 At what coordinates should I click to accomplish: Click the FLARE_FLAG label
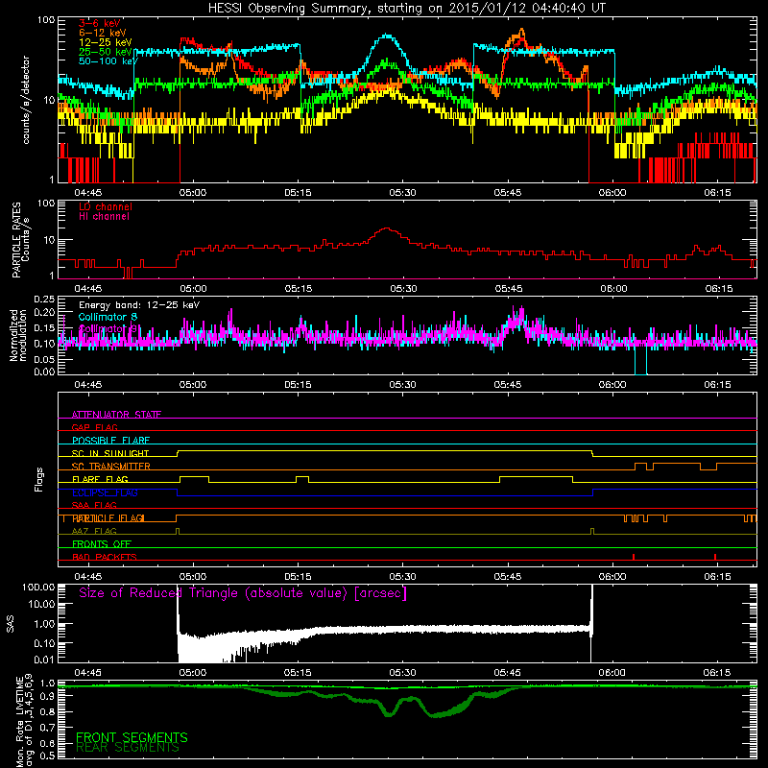click(100, 479)
